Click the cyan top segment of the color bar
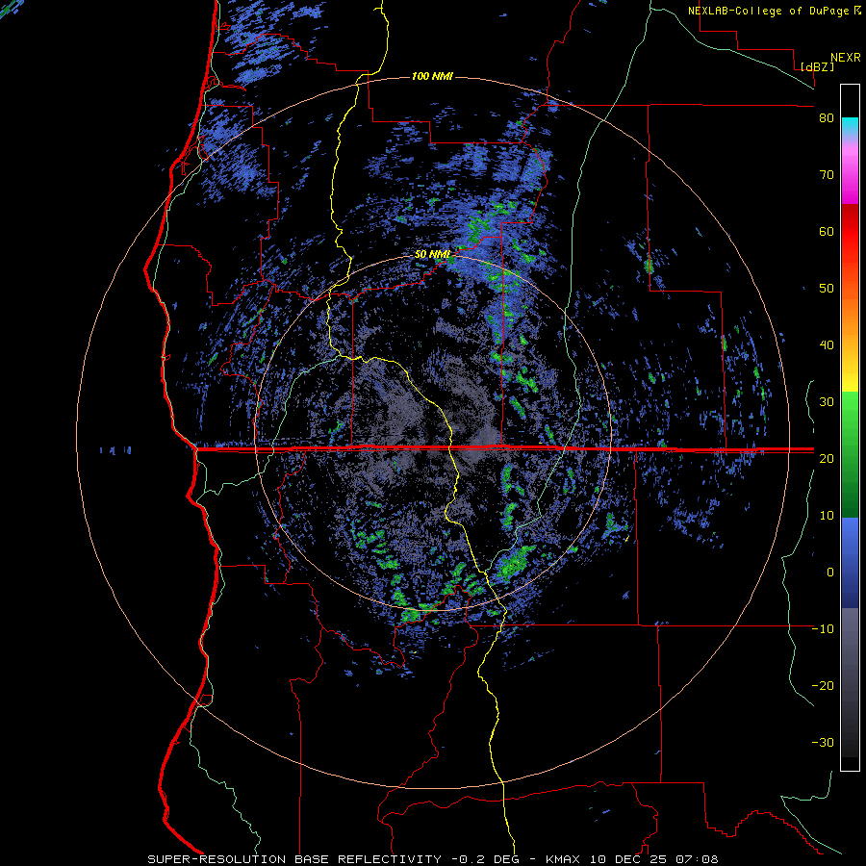Image resolution: width=866 pixels, height=866 pixels. pos(850,127)
